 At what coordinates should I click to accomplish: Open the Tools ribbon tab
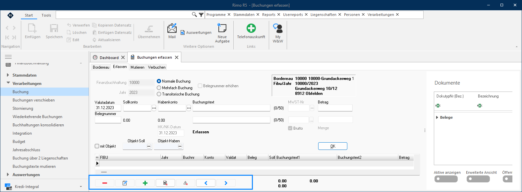(46, 15)
